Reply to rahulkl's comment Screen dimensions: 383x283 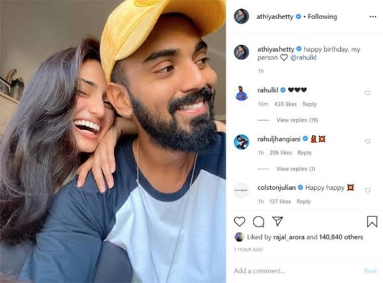[x=309, y=104]
